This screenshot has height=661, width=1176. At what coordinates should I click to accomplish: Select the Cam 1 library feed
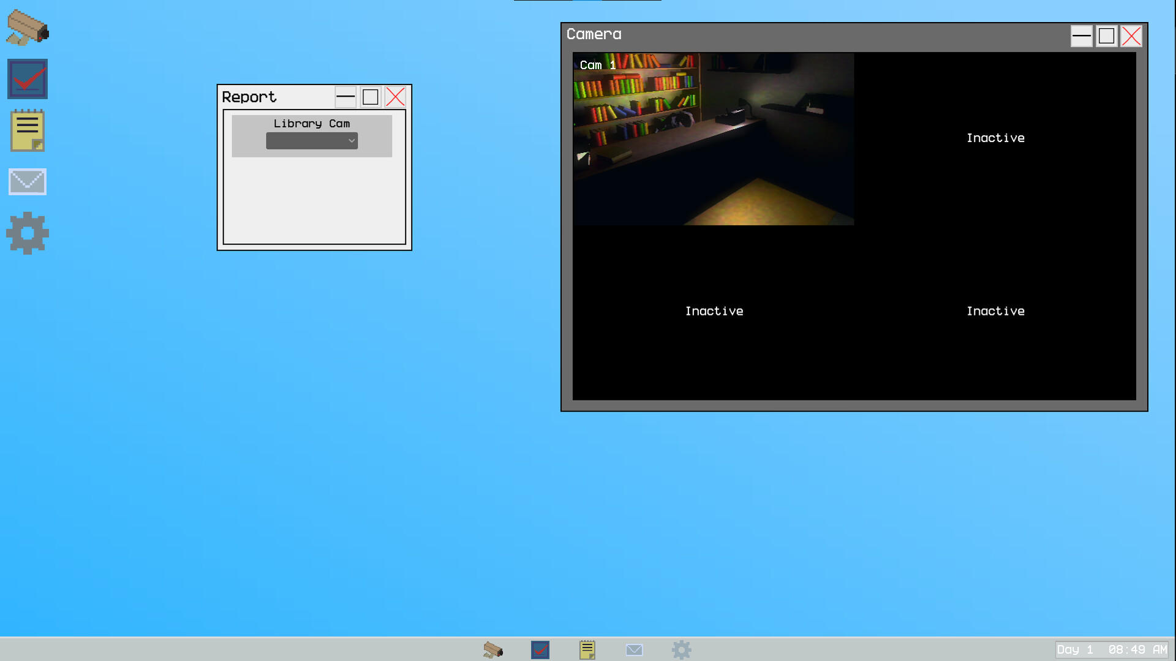(x=714, y=139)
